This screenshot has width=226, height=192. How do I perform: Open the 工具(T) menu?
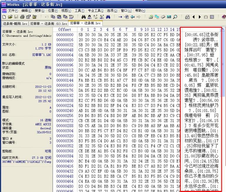coord(79,11)
